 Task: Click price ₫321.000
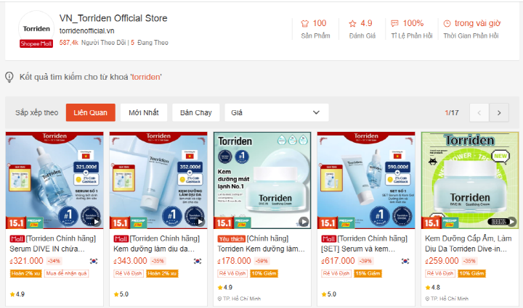coord(26,261)
